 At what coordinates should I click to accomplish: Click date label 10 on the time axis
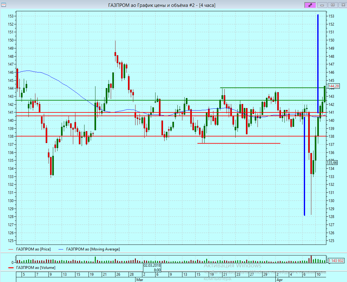click(319, 274)
